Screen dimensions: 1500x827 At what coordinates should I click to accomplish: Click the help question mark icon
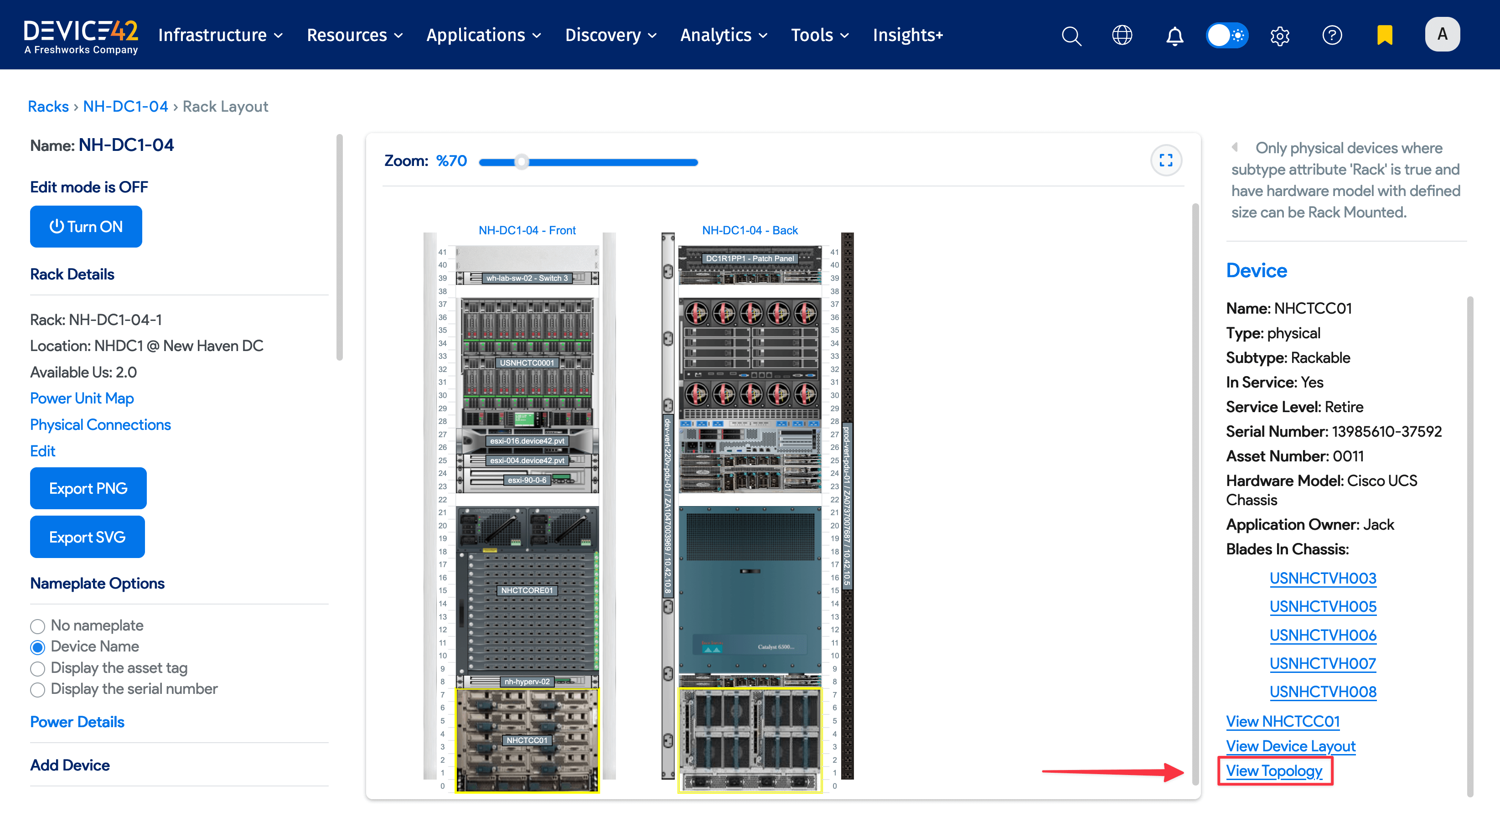(1332, 35)
